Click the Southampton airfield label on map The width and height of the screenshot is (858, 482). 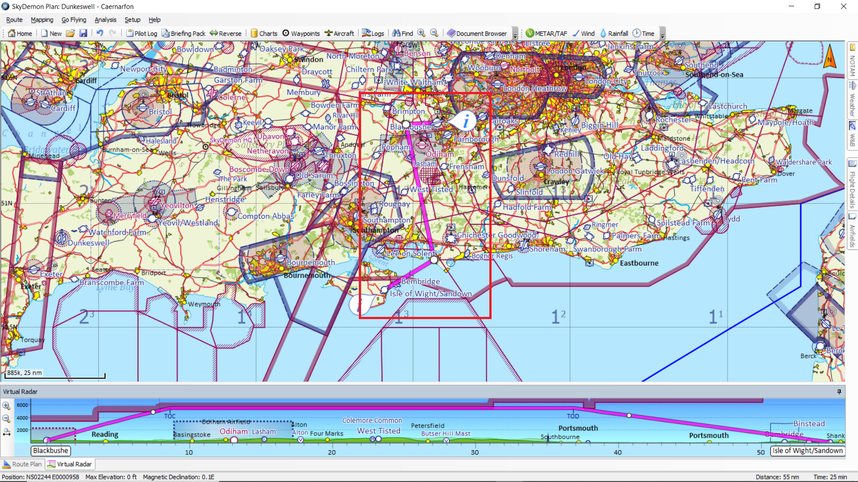pyautogui.click(x=387, y=220)
